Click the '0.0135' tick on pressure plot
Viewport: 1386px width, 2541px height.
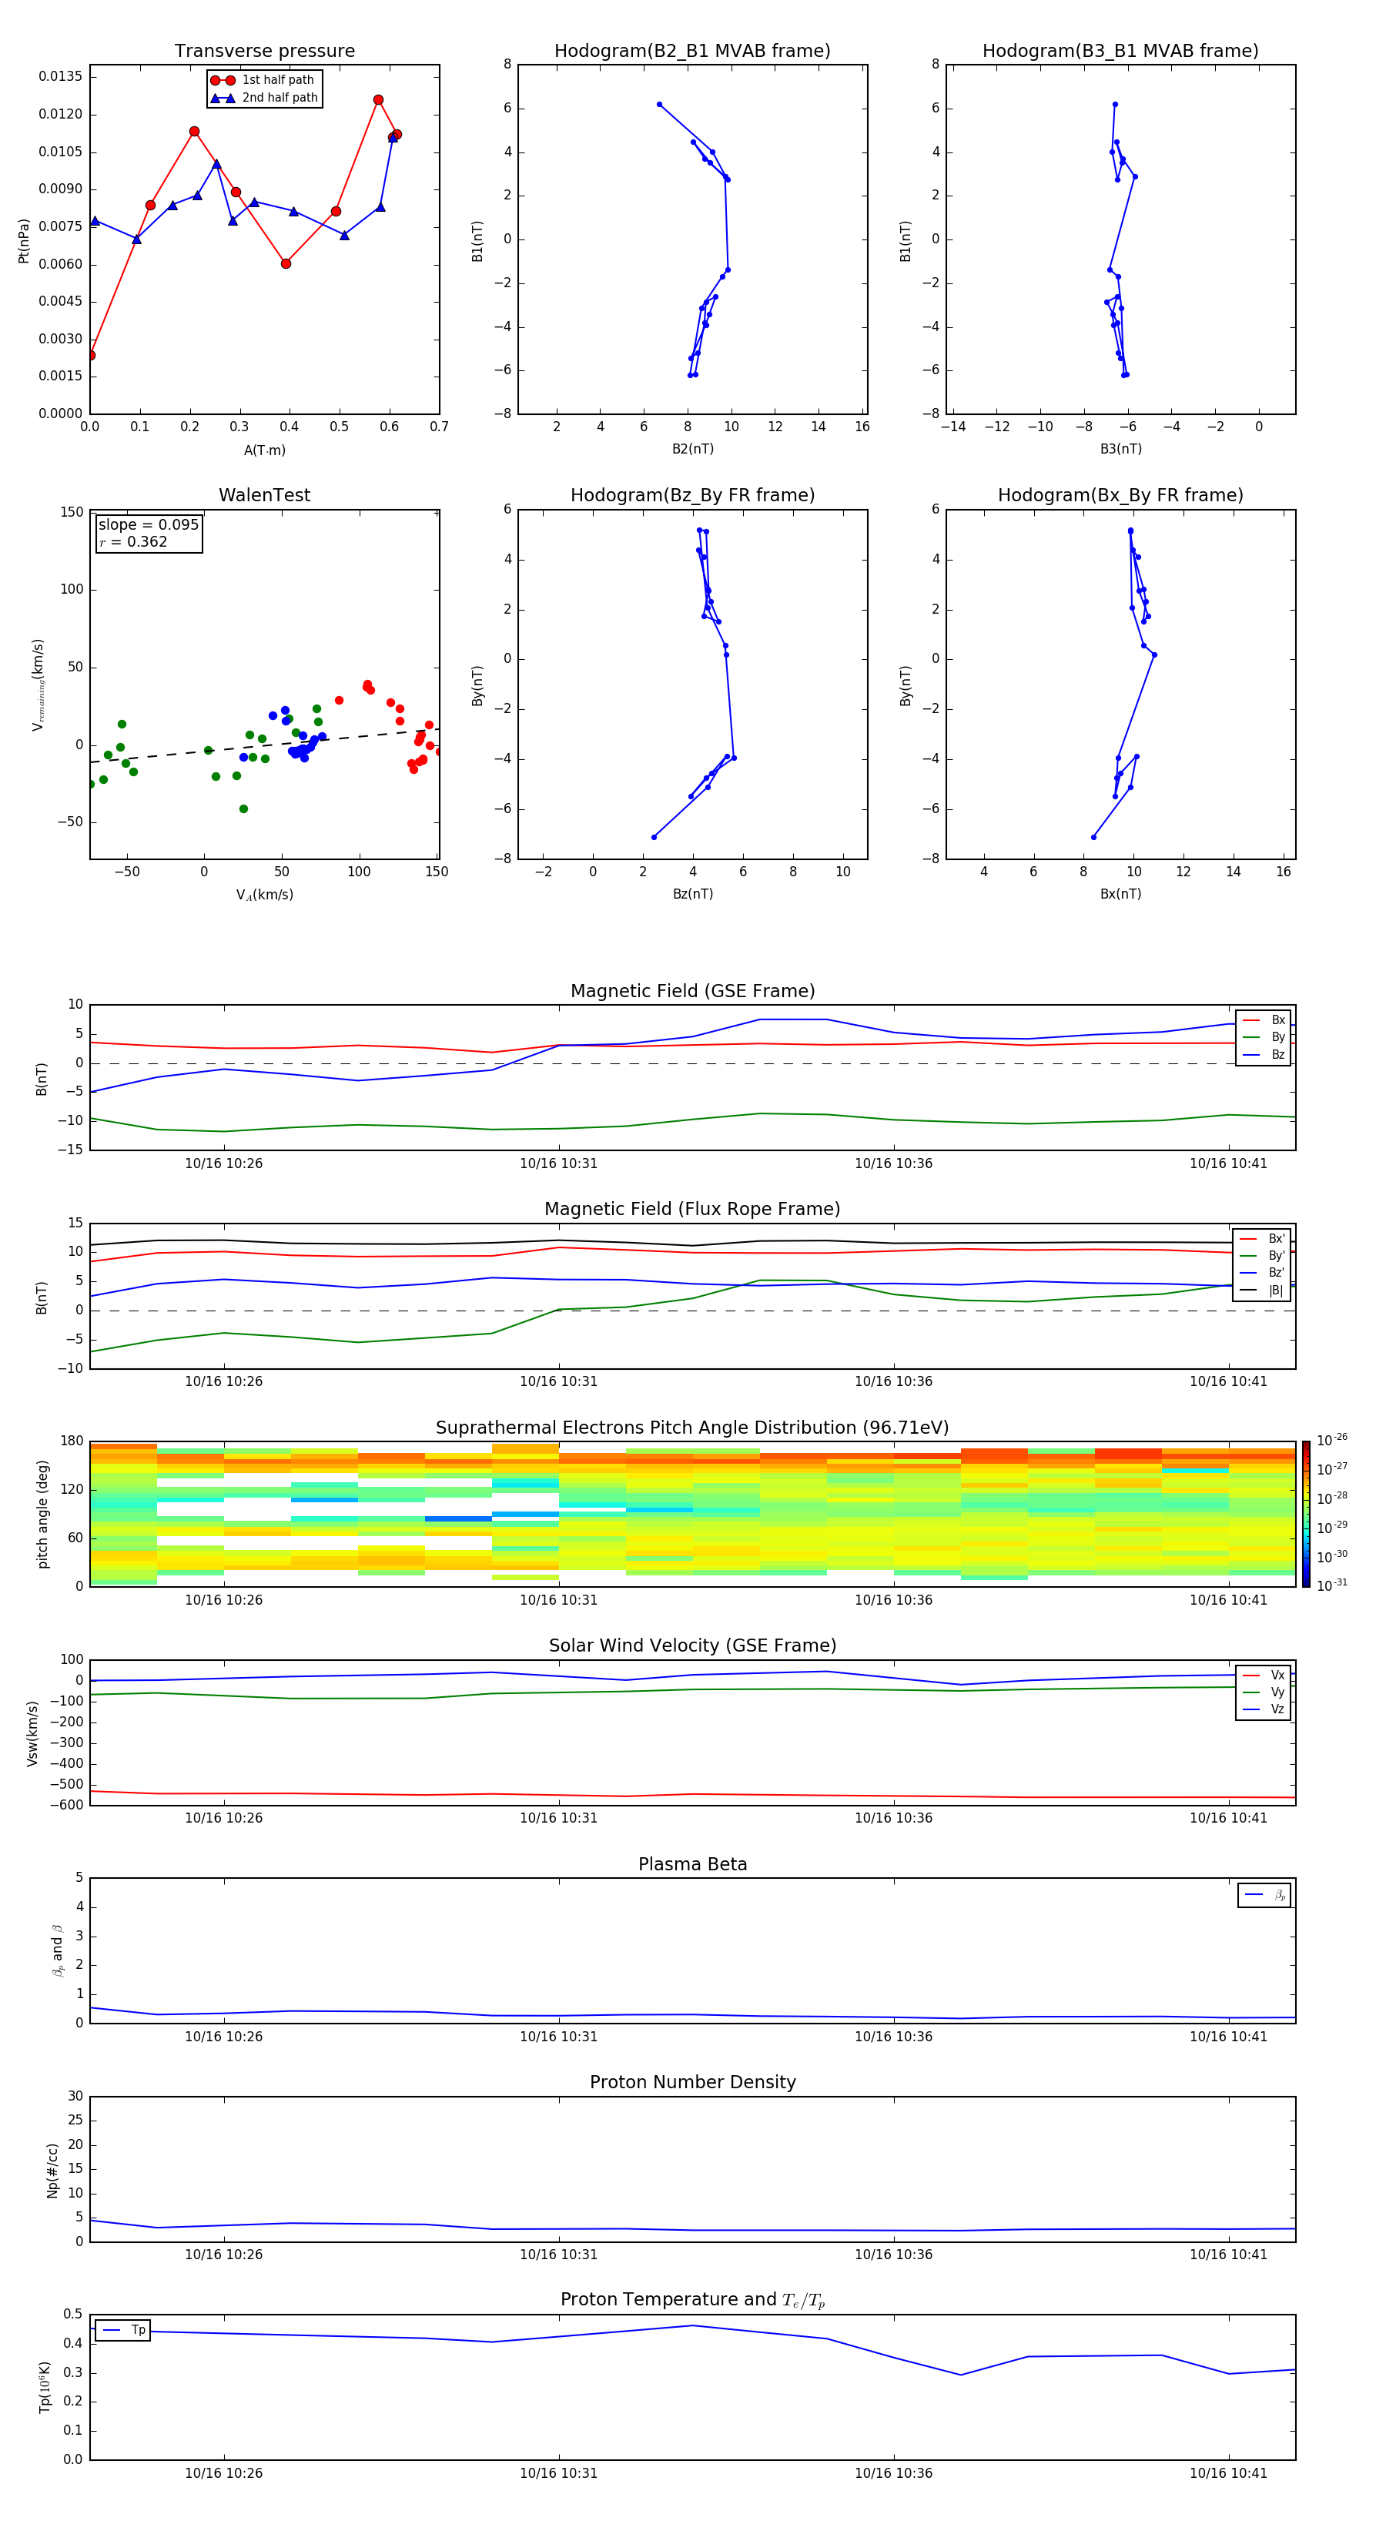click(60, 77)
